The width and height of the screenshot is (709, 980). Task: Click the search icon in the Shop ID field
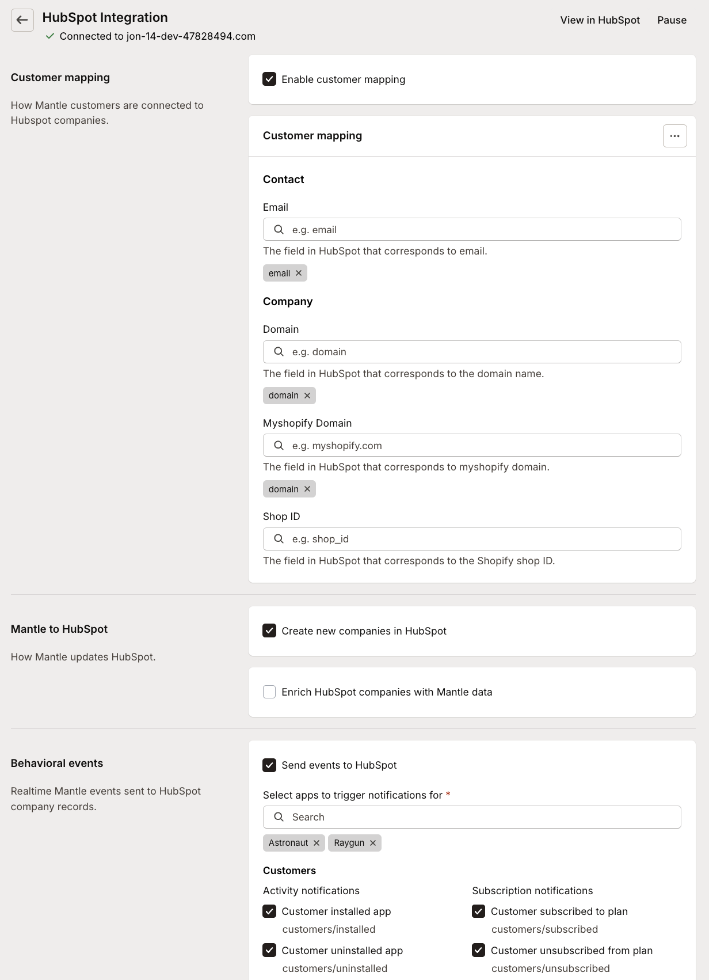click(279, 538)
